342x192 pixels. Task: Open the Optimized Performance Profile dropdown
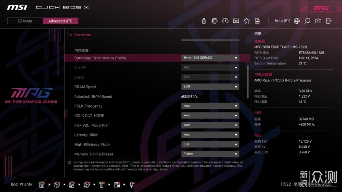pos(210,58)
